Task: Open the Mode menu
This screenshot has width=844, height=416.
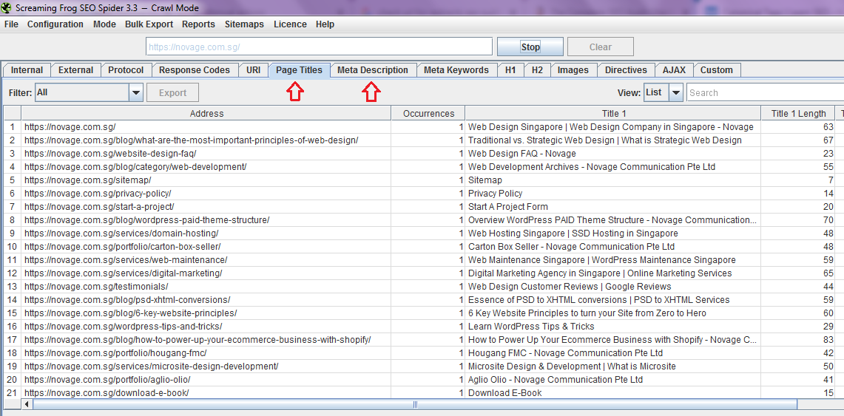Action: coord(104,24)
